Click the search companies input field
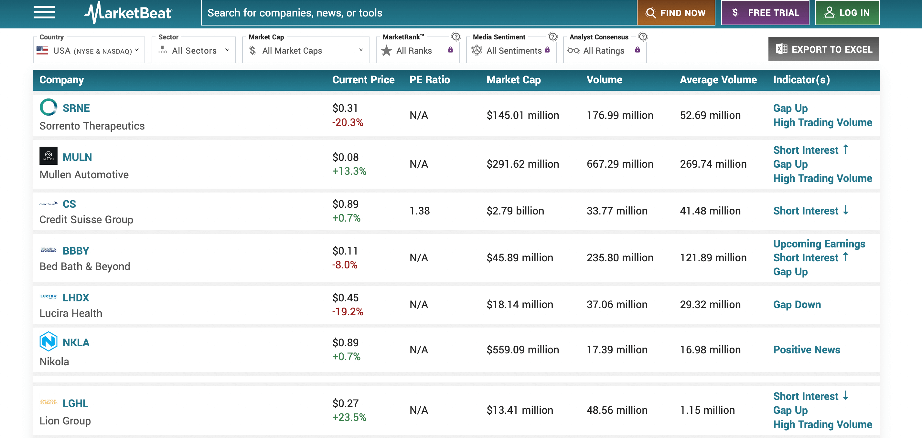Image resolution: width=922 pixels, height=438 pixels. coord(419,13)
